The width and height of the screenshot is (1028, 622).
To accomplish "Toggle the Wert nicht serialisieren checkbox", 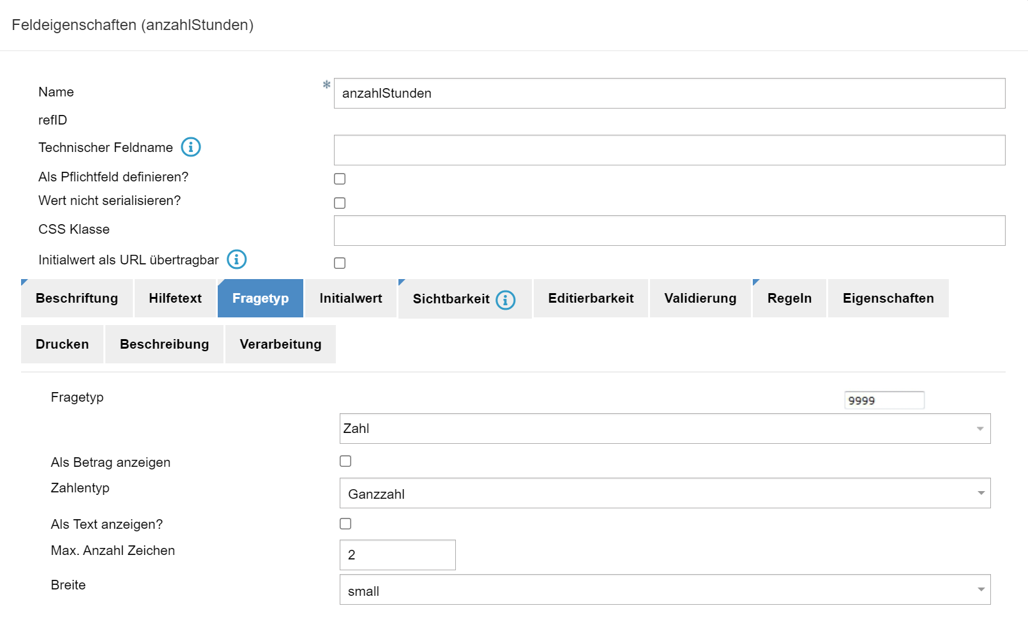I will pos(340,203).
